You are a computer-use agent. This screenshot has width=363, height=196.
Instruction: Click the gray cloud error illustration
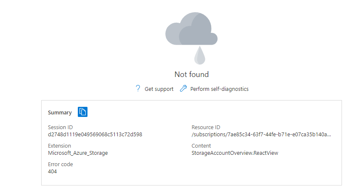click(191, 29)
